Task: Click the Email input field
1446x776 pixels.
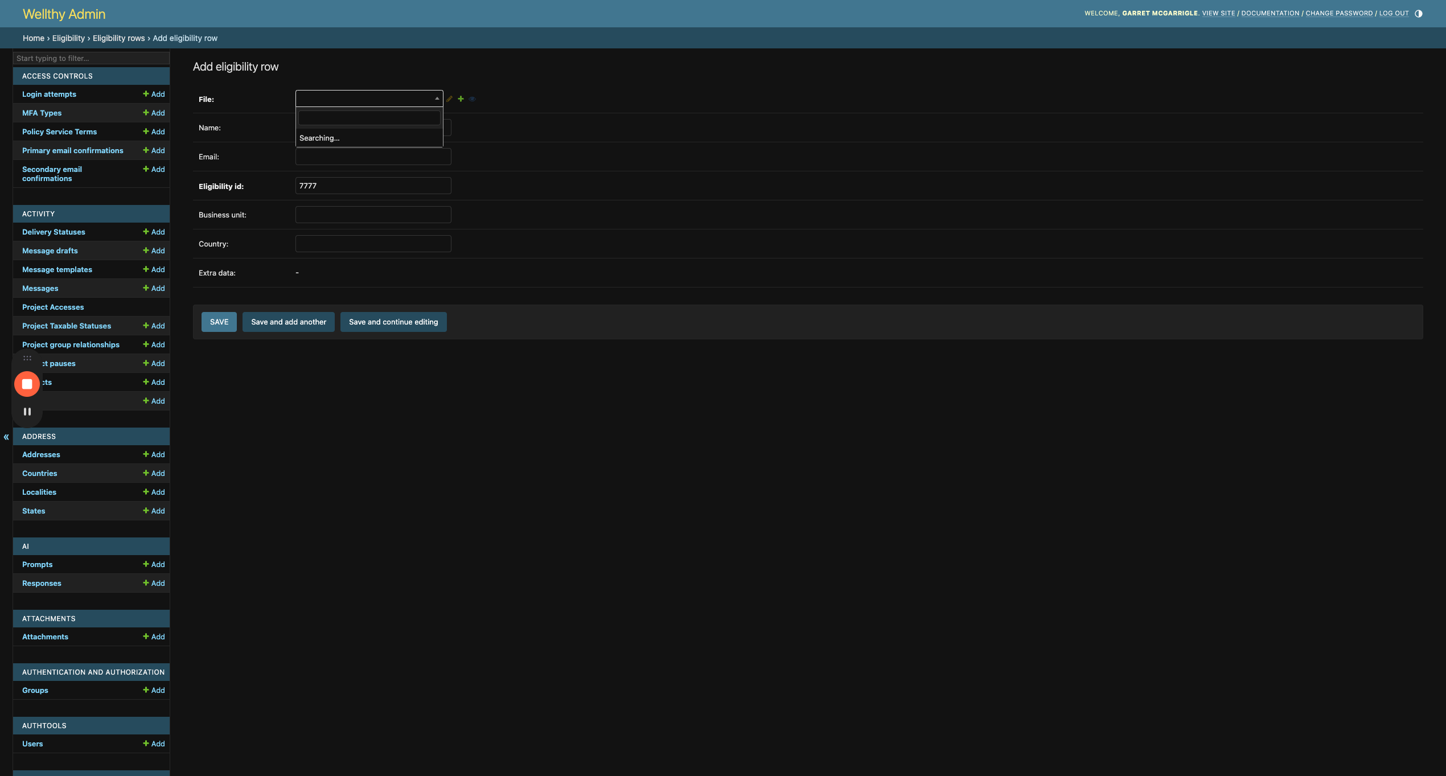Action: tap(373, 157)
